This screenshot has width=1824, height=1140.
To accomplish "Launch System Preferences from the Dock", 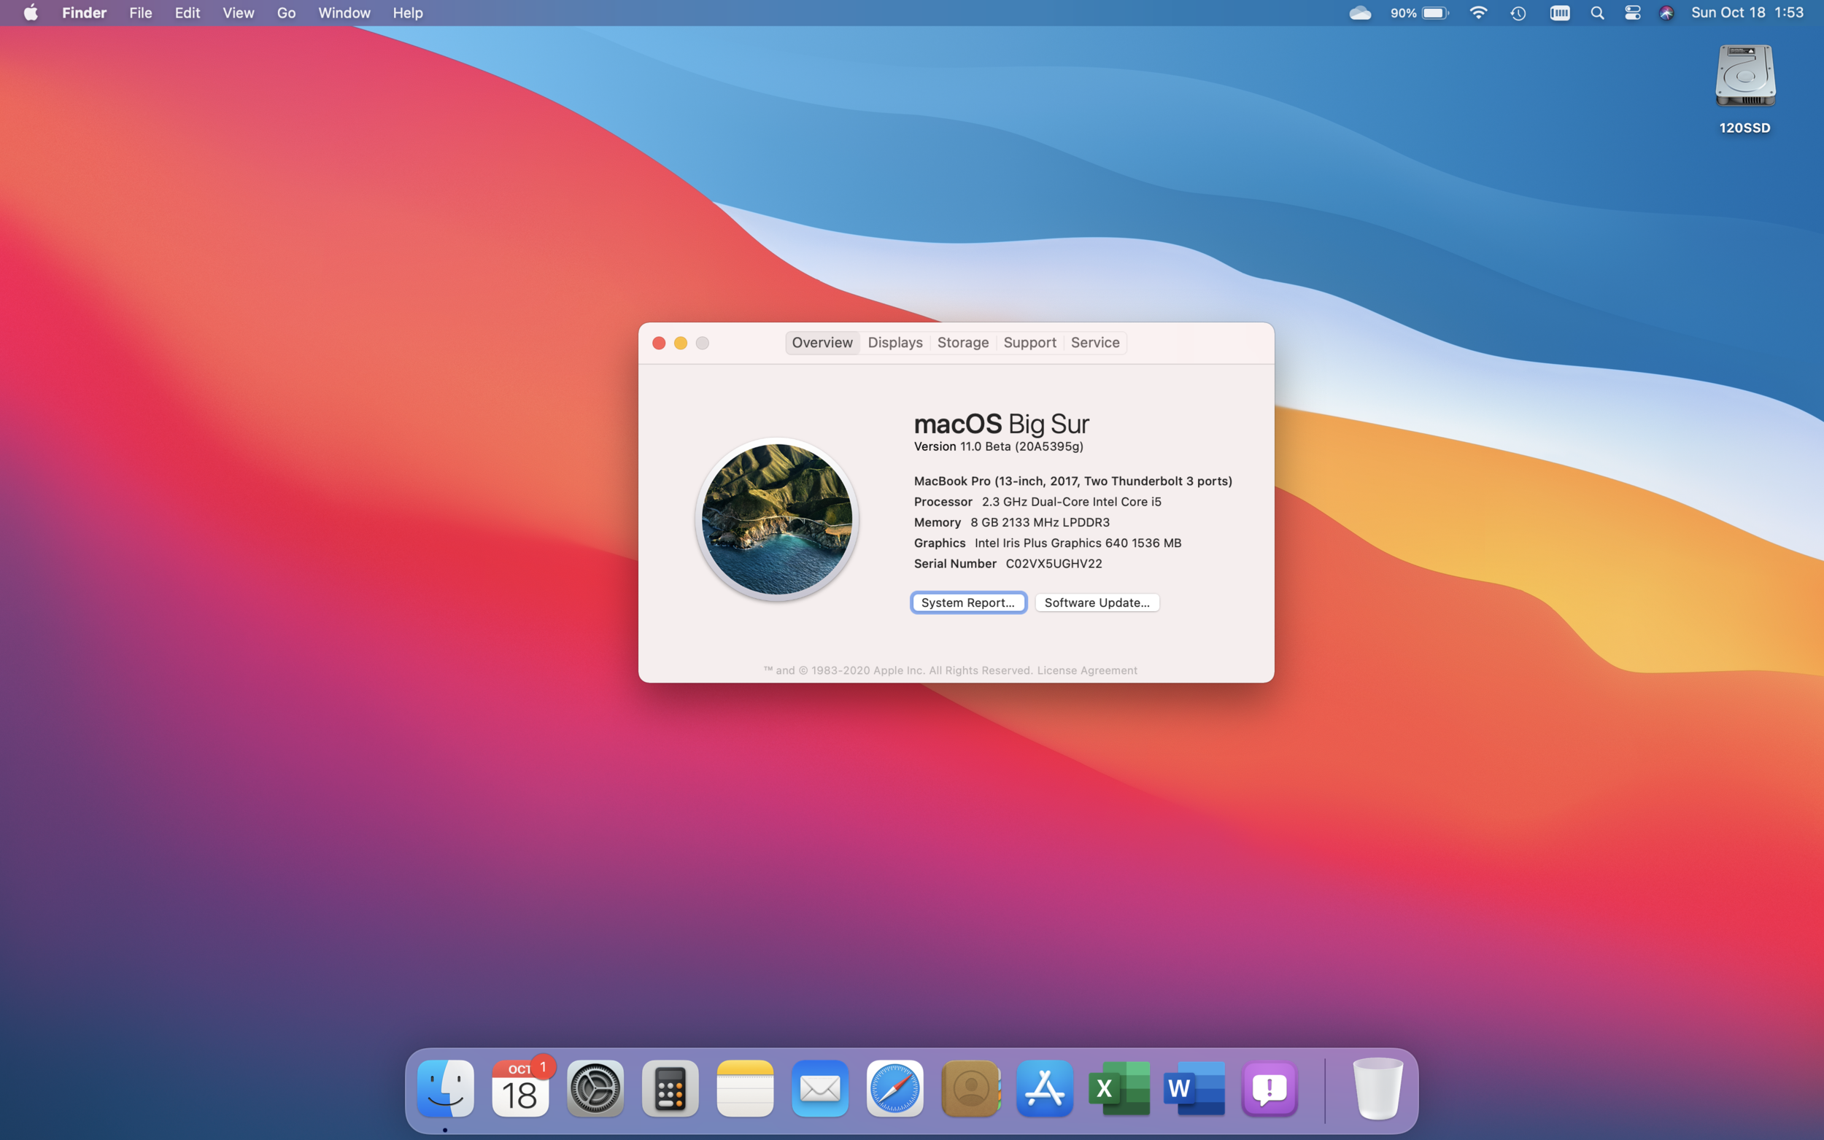I will tap(595, 1088).
